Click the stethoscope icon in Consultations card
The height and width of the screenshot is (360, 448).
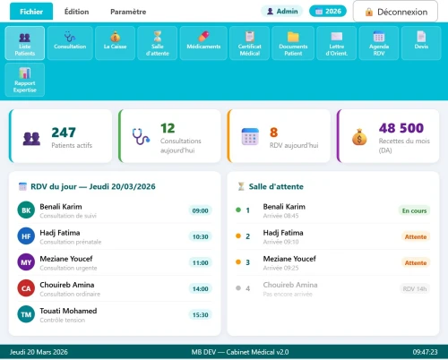(141, 137)
